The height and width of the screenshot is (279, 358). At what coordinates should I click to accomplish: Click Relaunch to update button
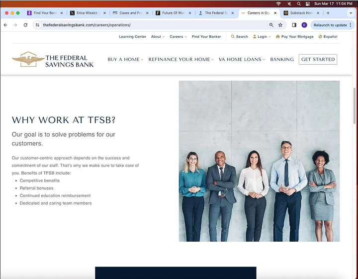click(x=332, y=25)
